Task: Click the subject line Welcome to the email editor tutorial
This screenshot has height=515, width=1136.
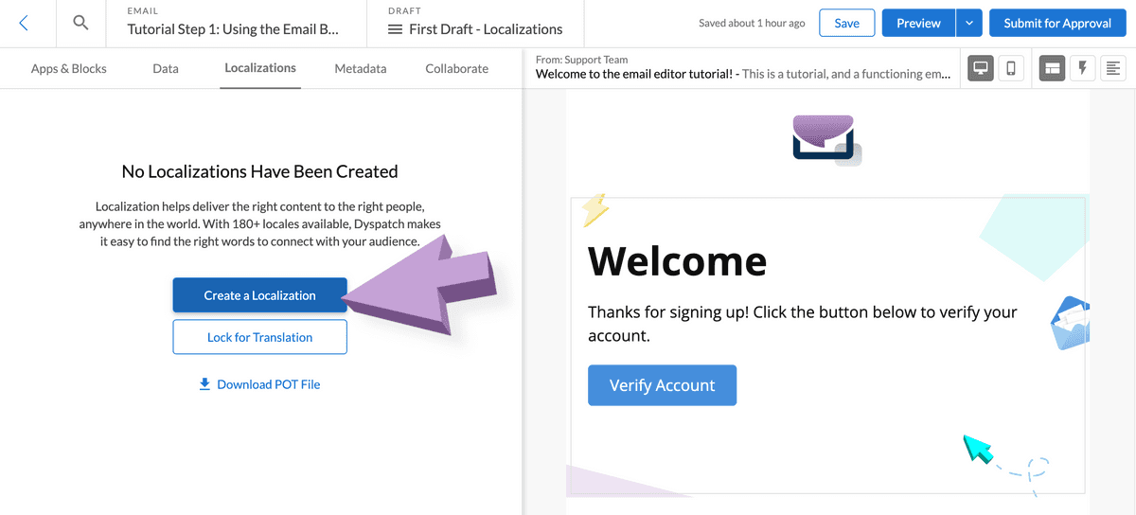Action: coord(637,74)
